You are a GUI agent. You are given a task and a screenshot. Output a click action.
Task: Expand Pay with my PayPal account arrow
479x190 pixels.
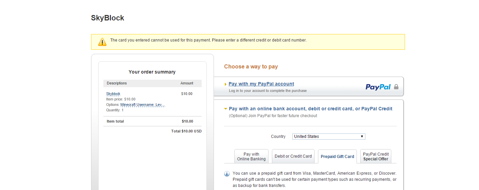click(x=226, y=84)
